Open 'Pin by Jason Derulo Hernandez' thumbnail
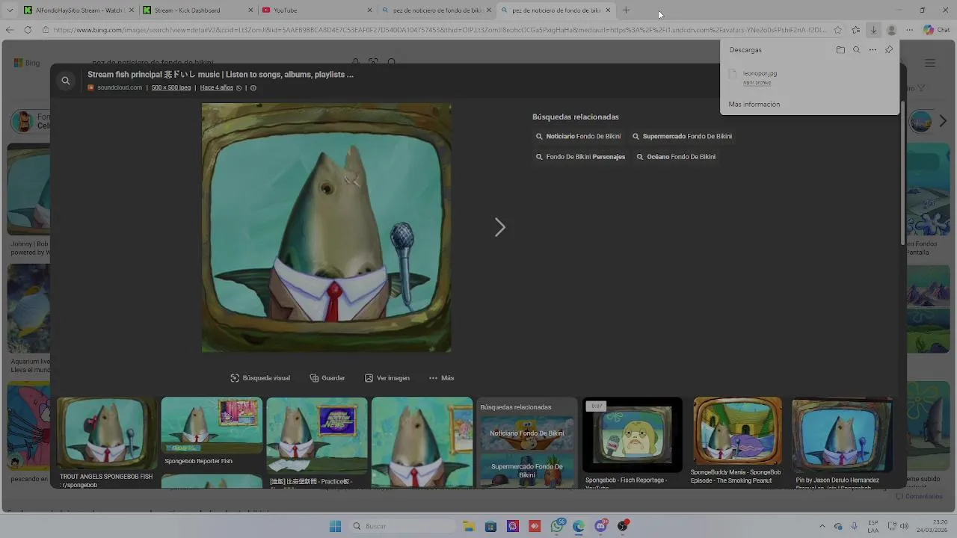The width and height of the screenshot is (957, 538). pyautogui.click(x=842, y=436)
